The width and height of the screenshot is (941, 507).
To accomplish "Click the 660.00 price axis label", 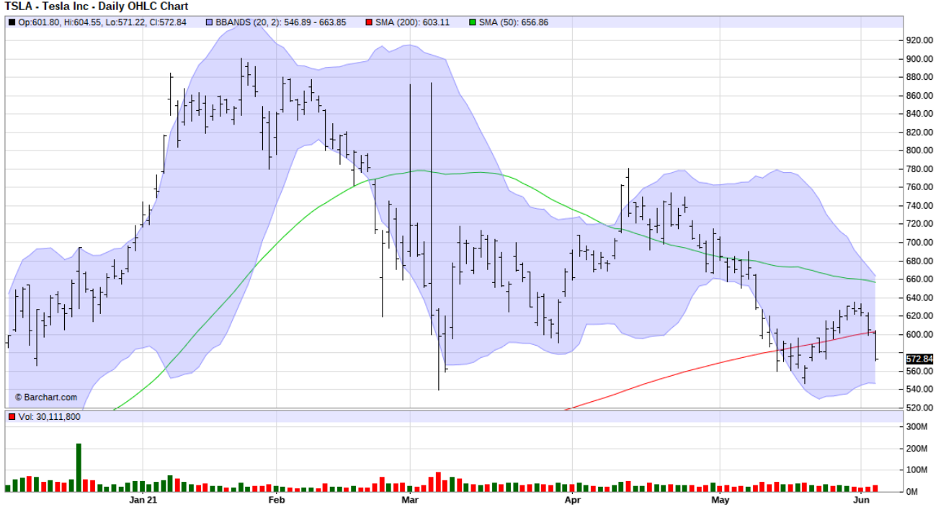I will click(x=920, y=279).
